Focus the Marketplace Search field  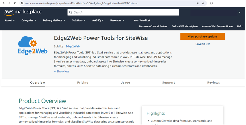[x=123, y=12]
